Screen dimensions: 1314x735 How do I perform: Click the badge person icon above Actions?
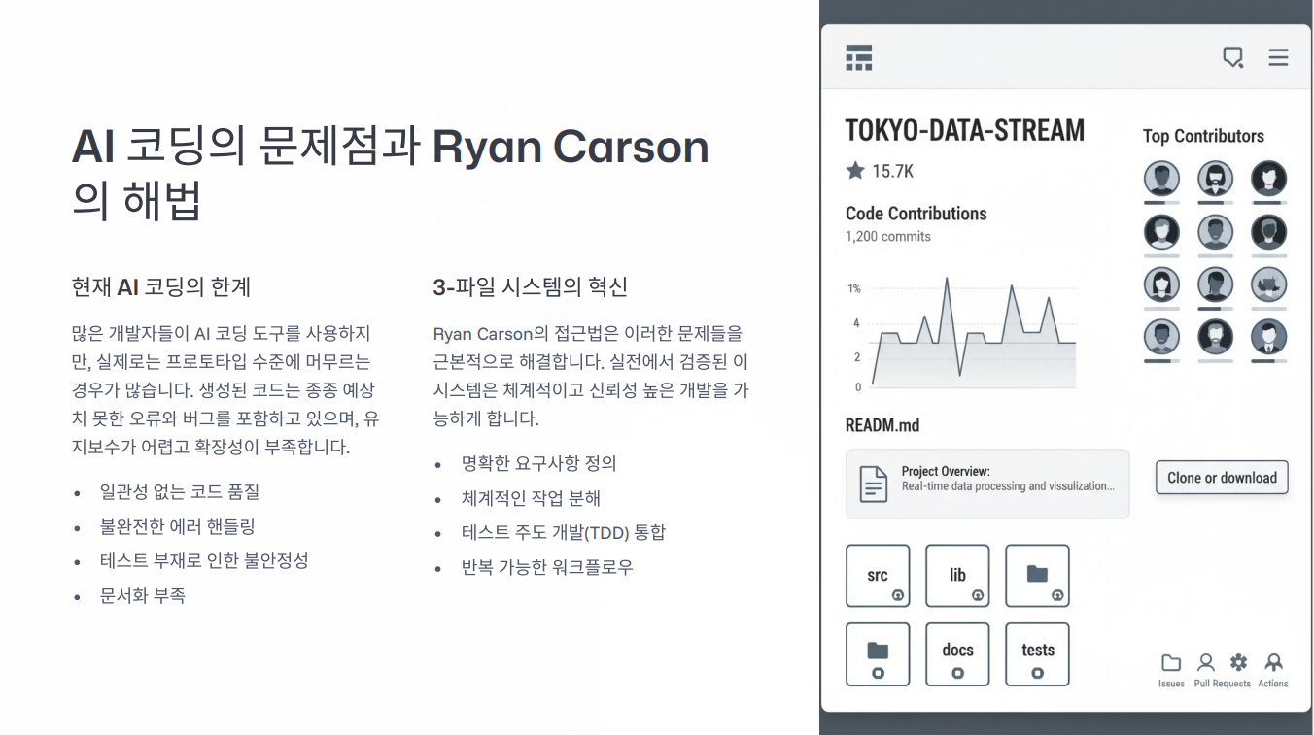tap(1273, 663)
